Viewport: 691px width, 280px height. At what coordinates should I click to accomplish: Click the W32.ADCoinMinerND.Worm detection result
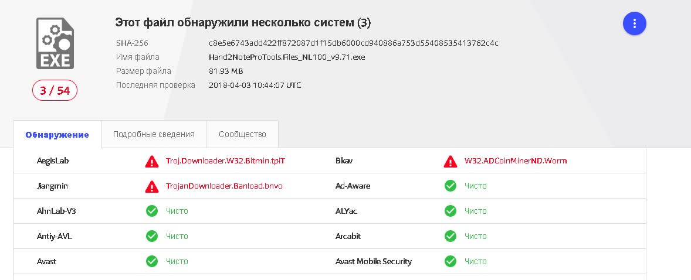pyautogui.click(x=516, y=161)
